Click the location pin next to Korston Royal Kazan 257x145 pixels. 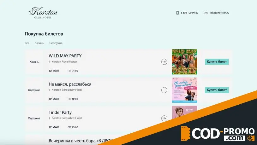point(49,62)
